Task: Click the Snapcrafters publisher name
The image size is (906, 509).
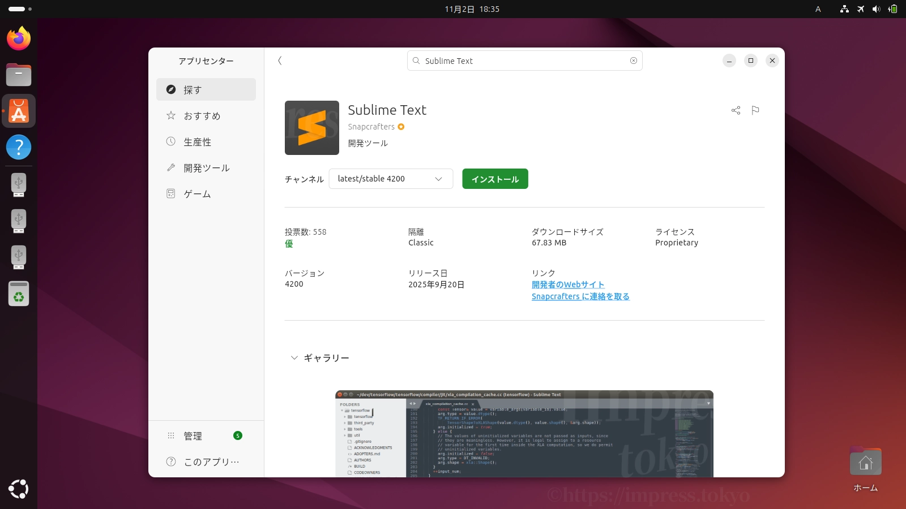Action: [x=371, y=127]
